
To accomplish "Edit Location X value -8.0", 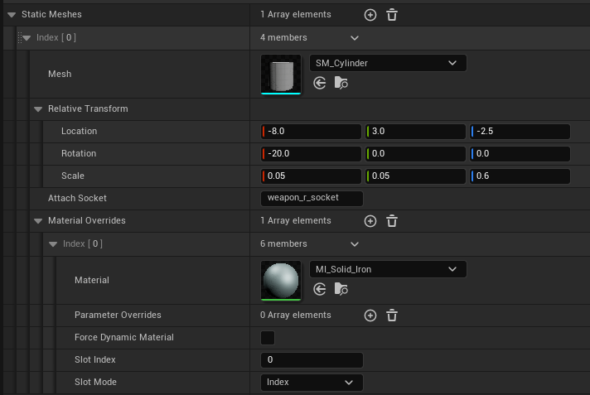I will [311, 132].
